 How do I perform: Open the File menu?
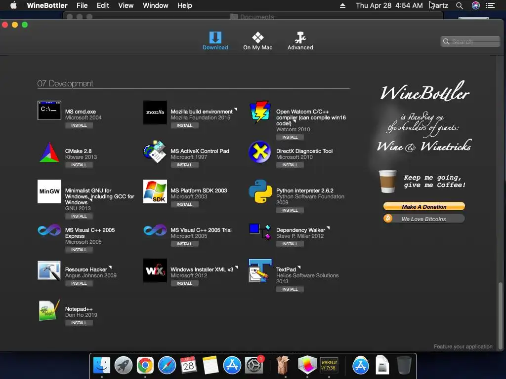82,5
